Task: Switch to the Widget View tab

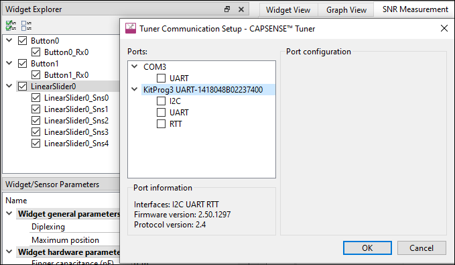Action: (x=288, y=10)
